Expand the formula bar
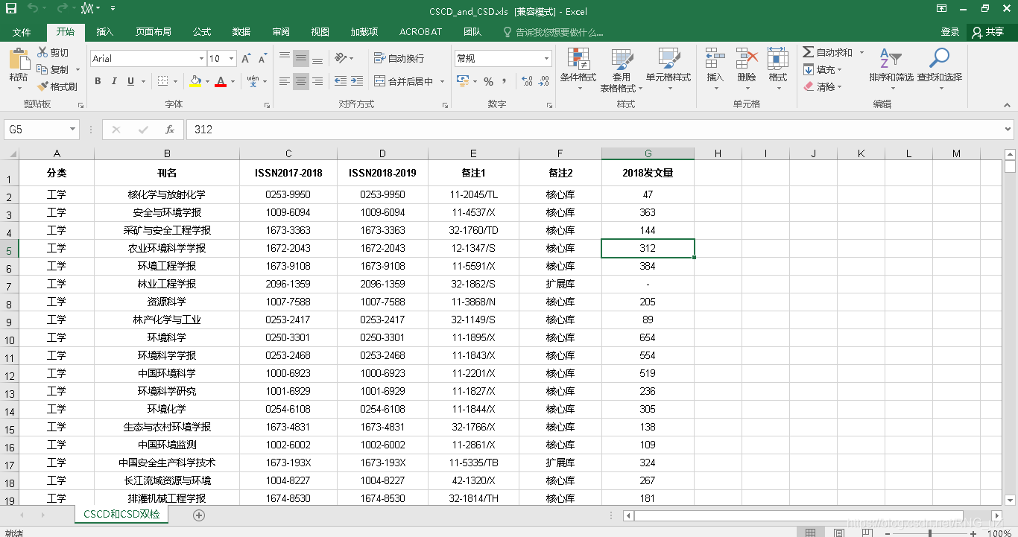Image resolution: width=1018 pixels, height=537 pixels. (1008, 130)
